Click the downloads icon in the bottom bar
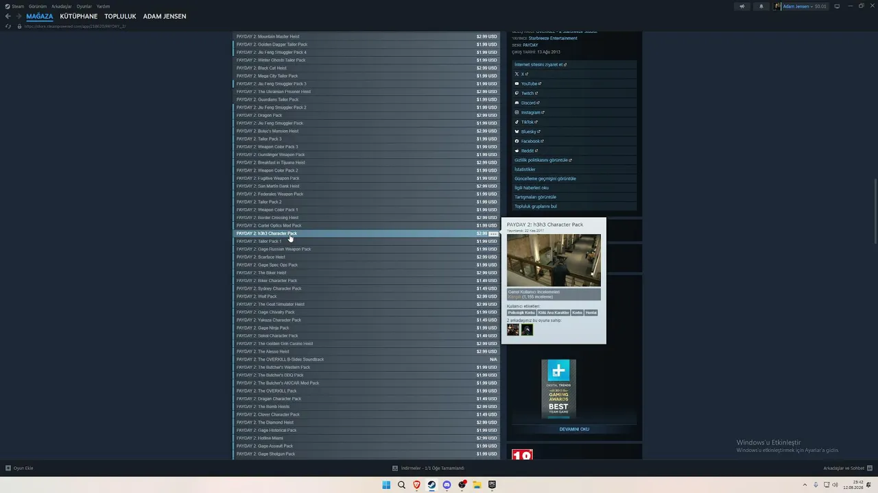878x493 pixels. [395, 468]
